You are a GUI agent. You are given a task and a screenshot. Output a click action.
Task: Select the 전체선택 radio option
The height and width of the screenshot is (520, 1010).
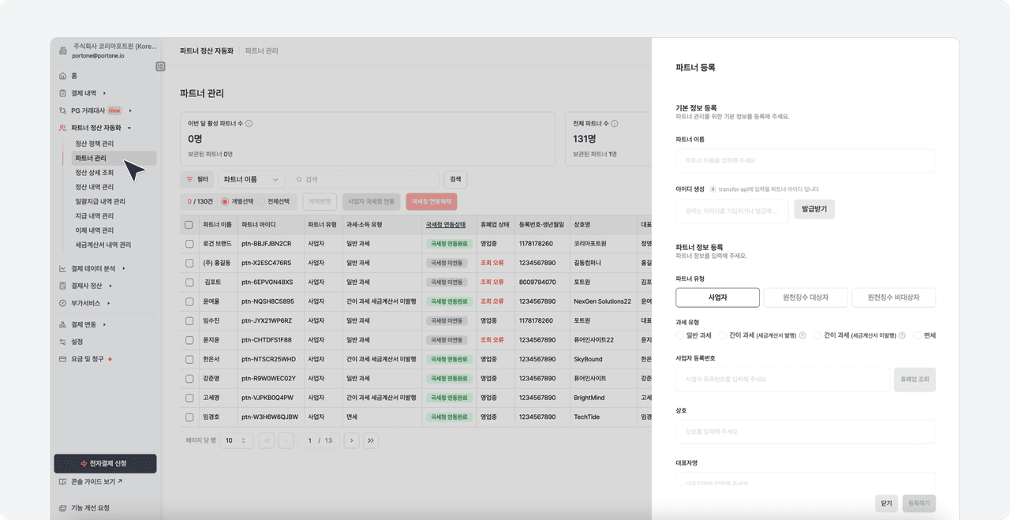261,201
